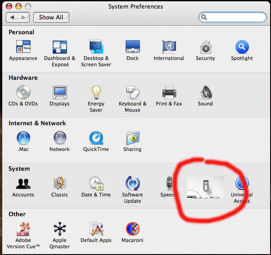Close the System Preferences window

click(x=9, y=7)
